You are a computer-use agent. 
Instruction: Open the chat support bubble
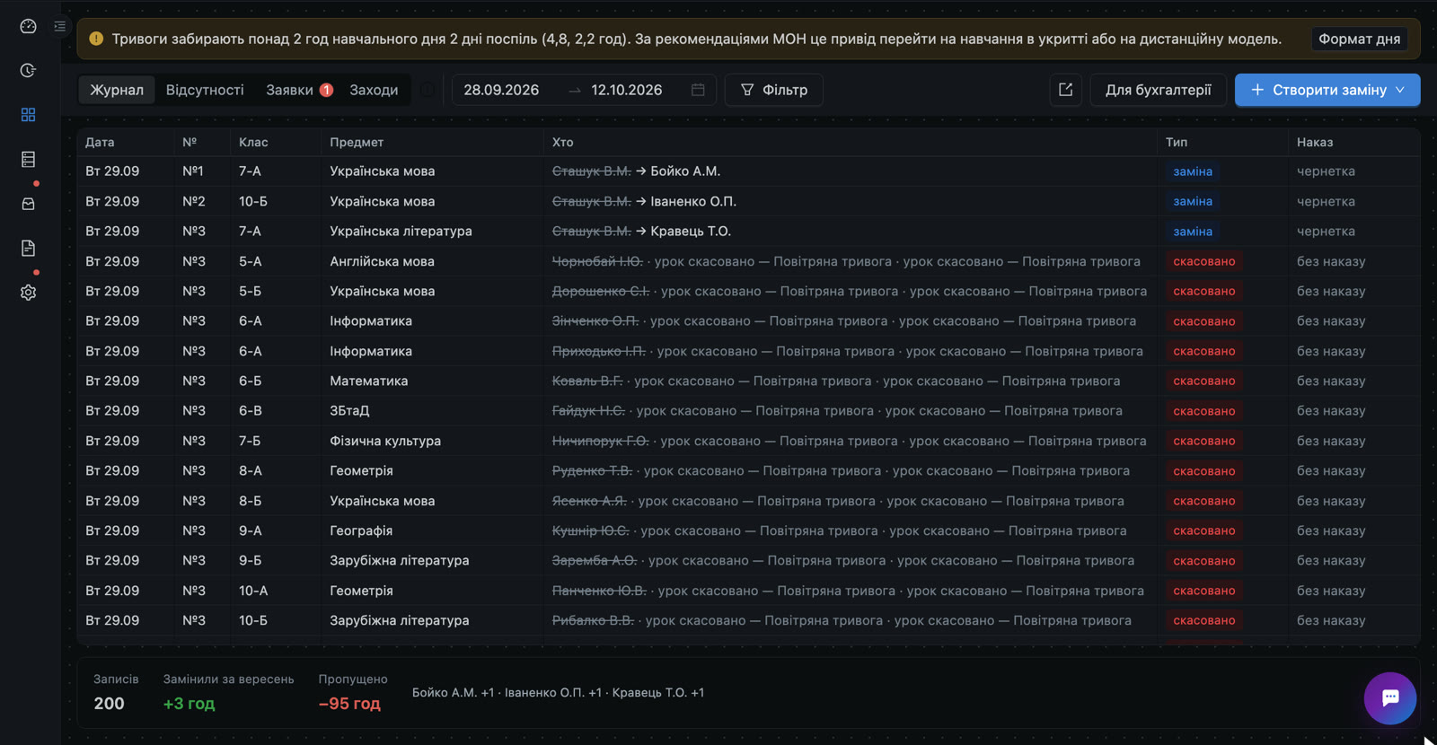(x=1389, y=697)
